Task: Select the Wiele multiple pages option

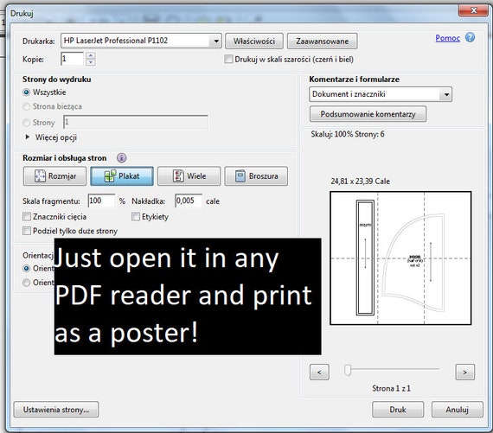Action: (x=189, y=176)
